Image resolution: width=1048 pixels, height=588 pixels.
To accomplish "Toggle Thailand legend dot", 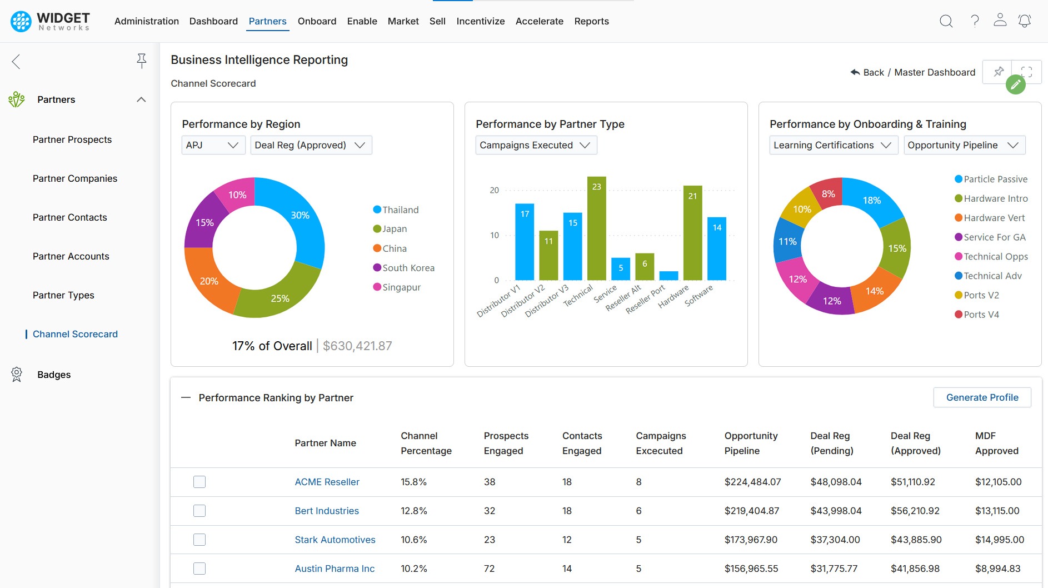I will 377,210.
